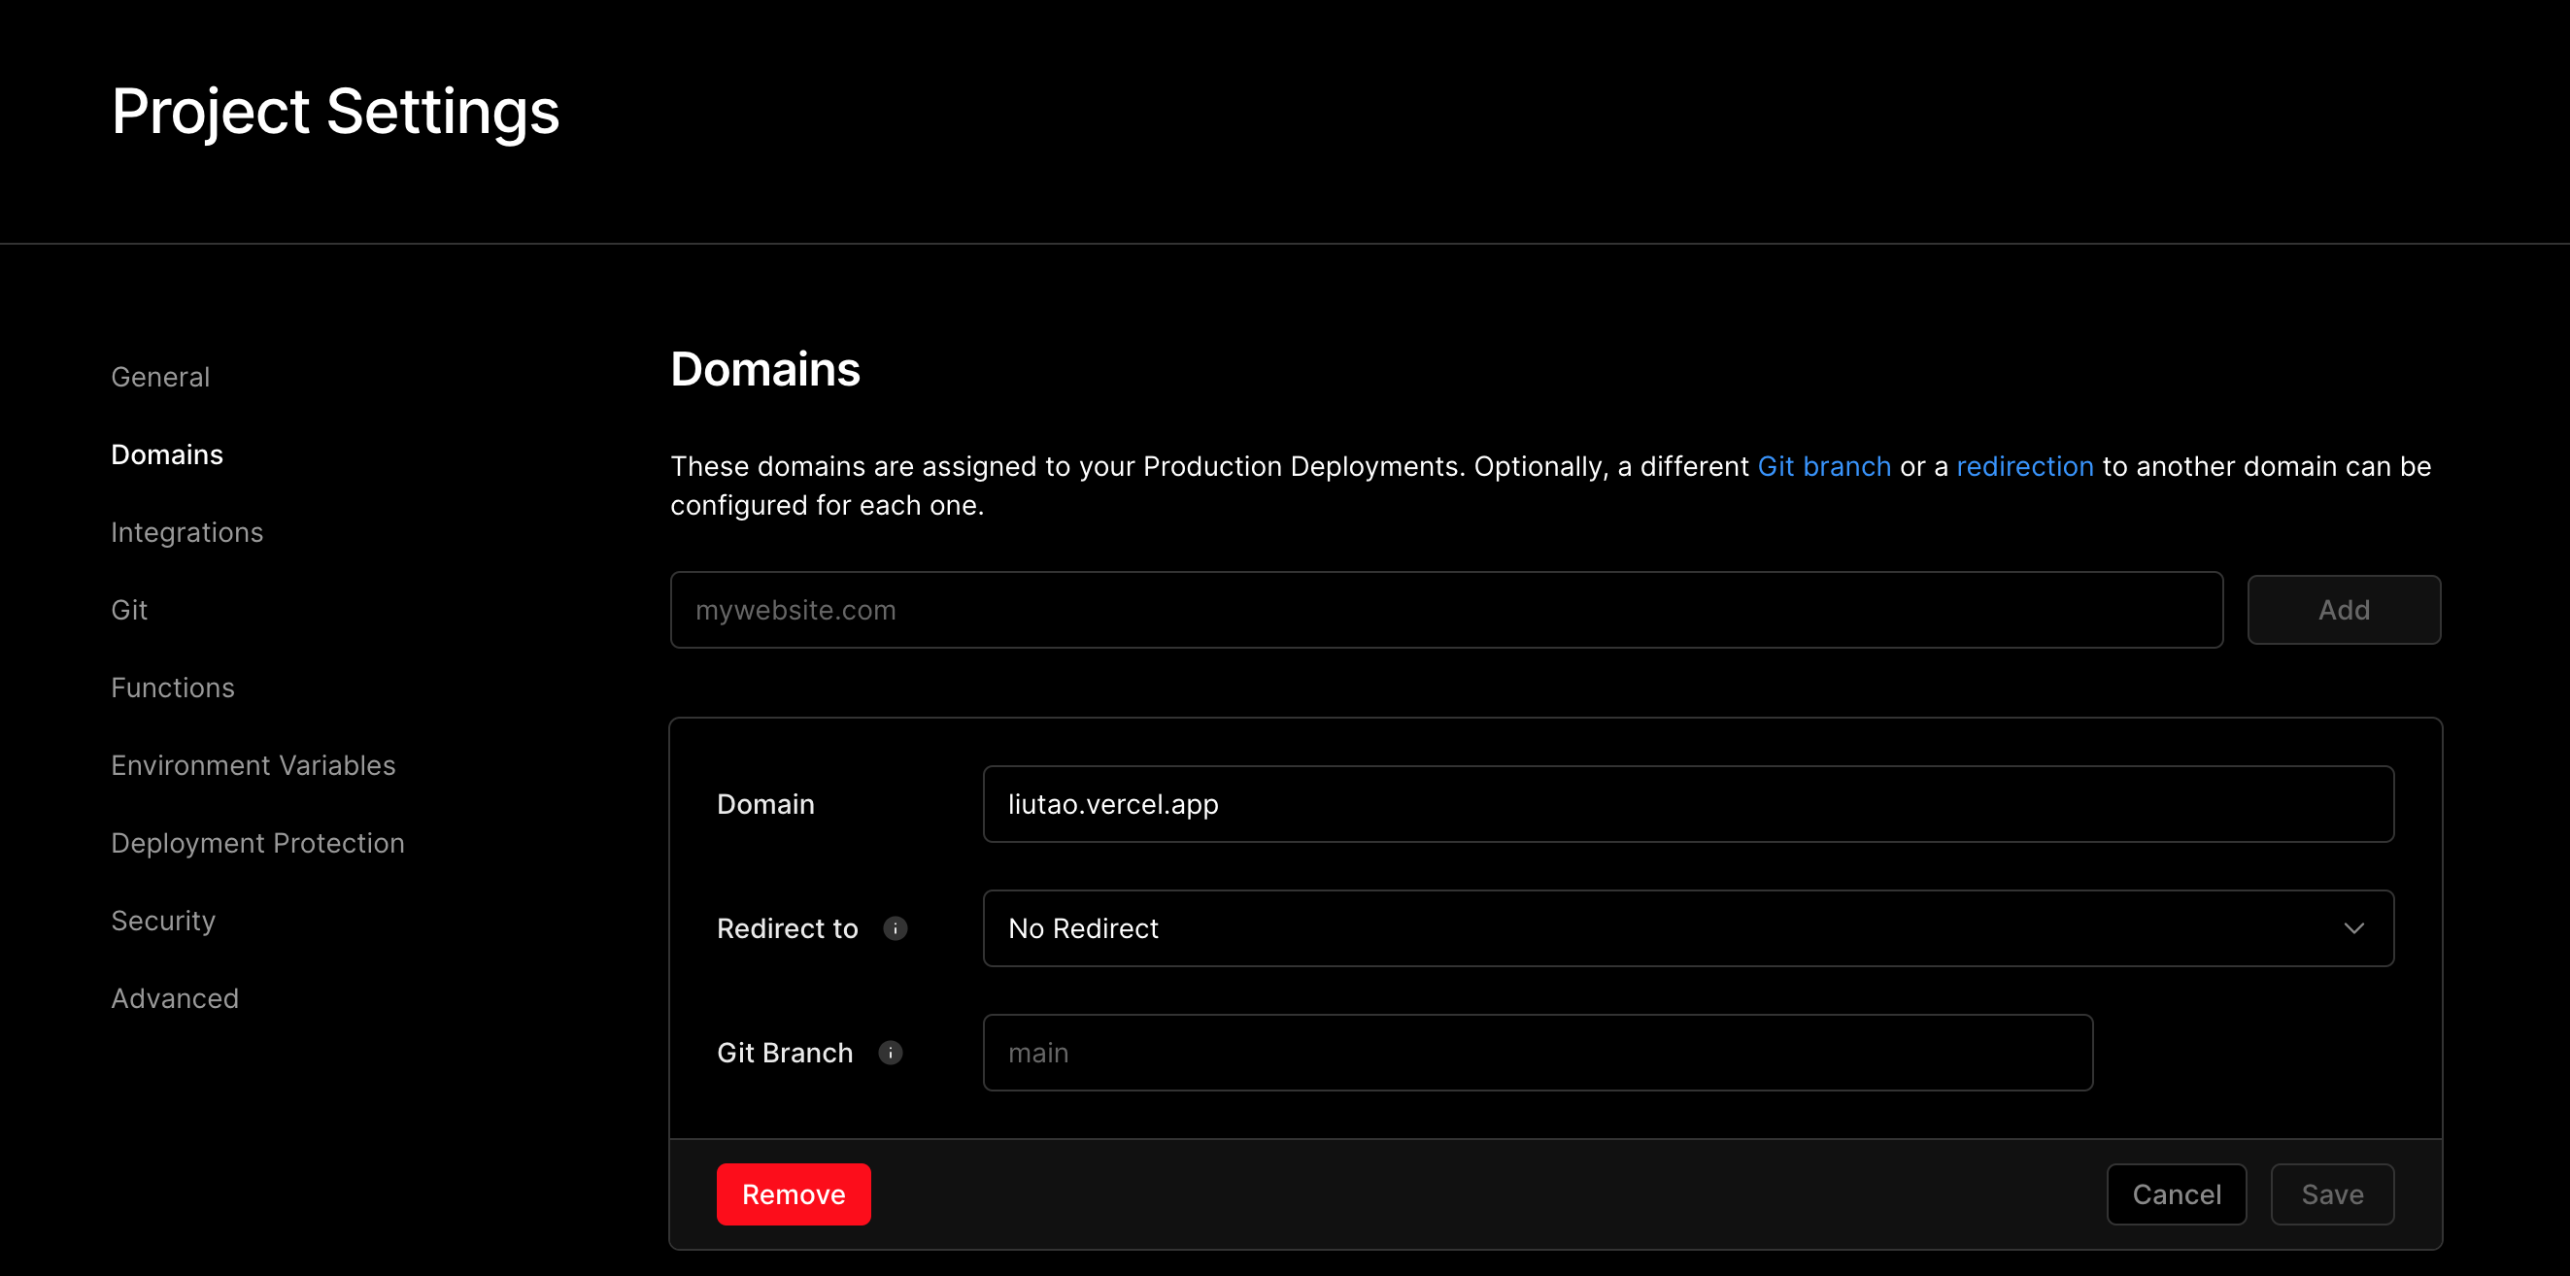Open the General settings section
The width and height of the screenshot is (2570, 1276).
(160, 377)
